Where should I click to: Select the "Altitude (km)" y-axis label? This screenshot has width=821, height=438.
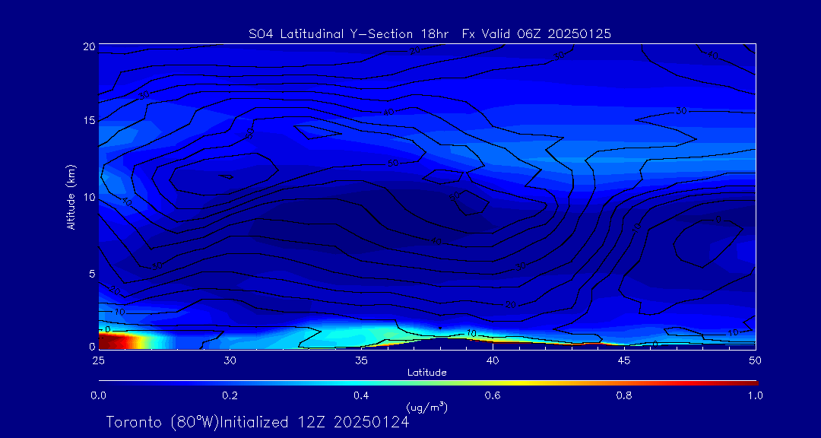71,197
